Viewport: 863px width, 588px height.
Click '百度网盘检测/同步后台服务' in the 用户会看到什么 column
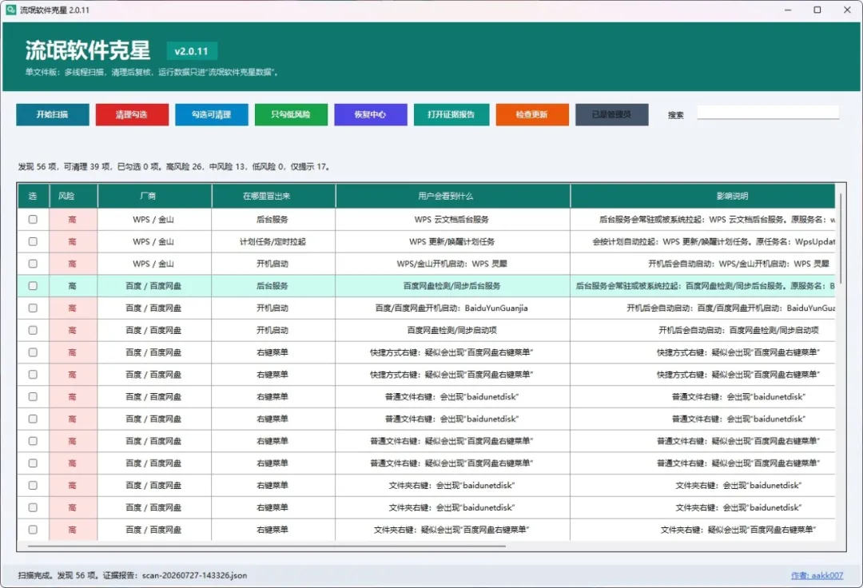point(451,286)
